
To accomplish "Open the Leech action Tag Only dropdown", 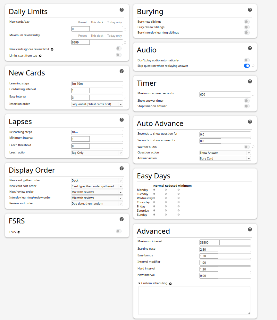I will coord(97,153).
